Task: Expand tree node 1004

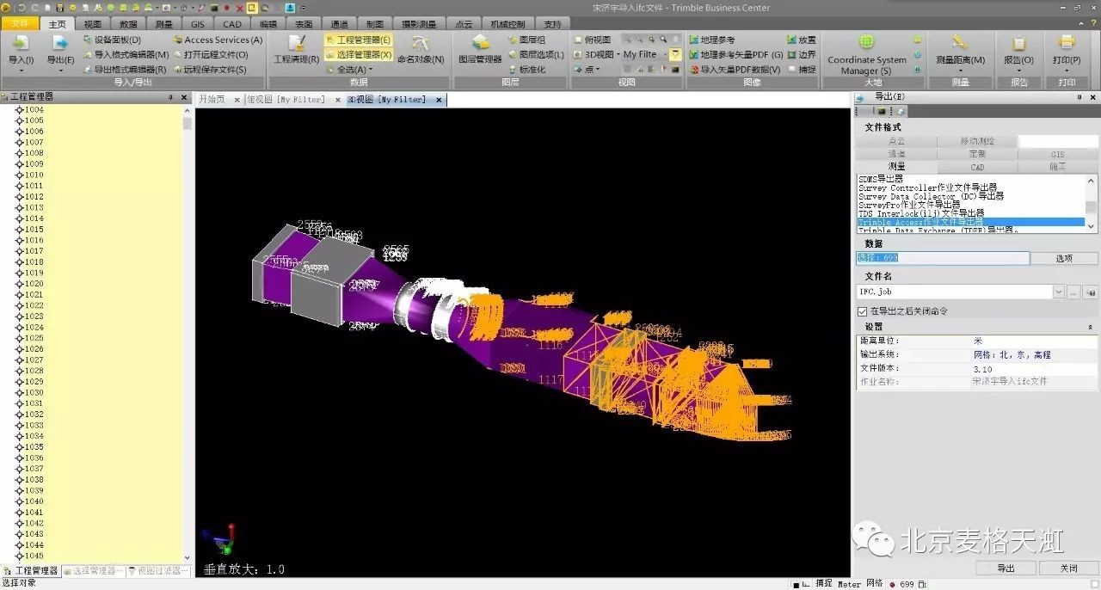Action: point(19,110)
